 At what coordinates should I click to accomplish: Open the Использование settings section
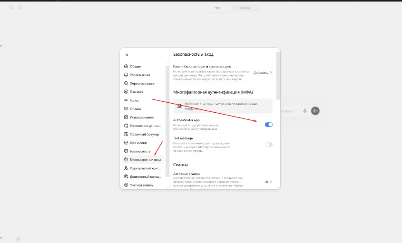point(143,117)
